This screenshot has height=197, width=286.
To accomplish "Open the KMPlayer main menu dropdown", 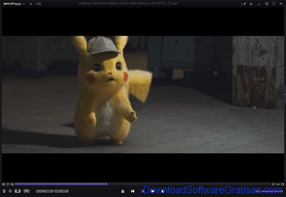I will click(x=14, y=4).
